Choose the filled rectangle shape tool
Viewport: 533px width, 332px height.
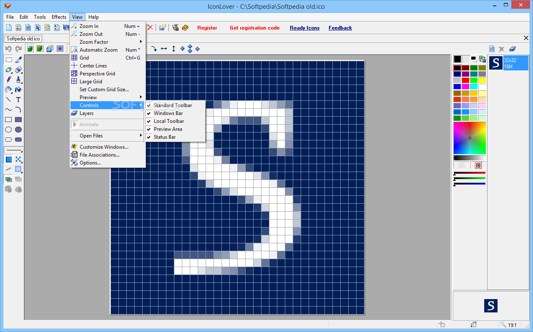click(18, 120)
